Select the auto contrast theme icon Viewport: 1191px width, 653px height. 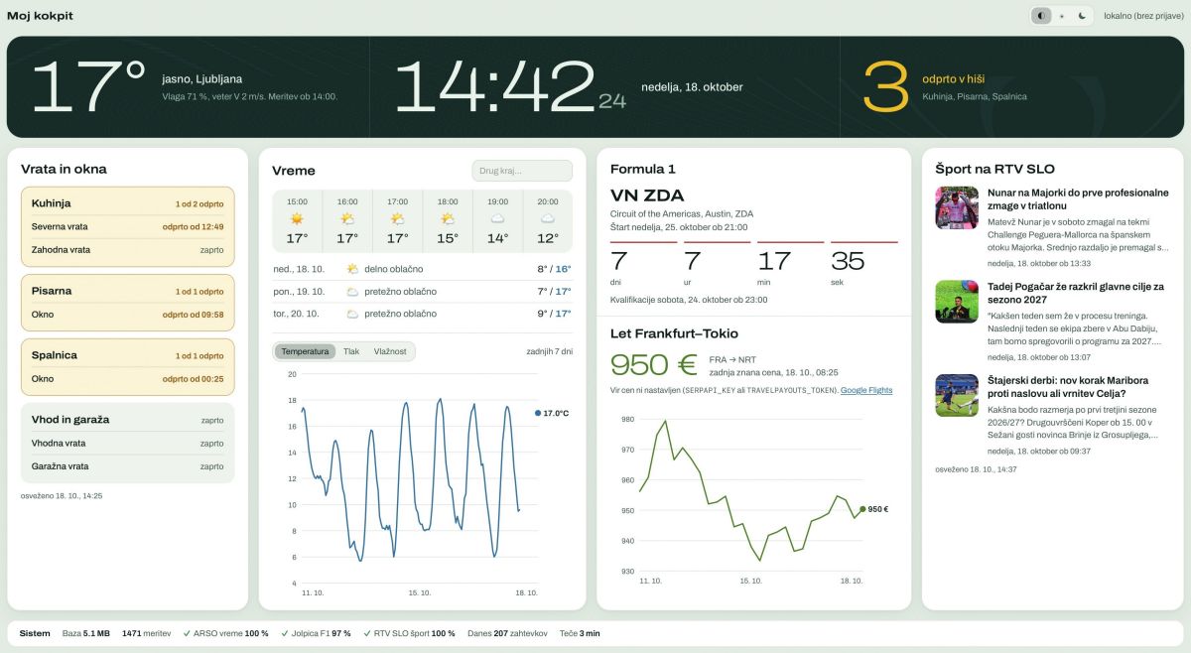pos(1041,16)
